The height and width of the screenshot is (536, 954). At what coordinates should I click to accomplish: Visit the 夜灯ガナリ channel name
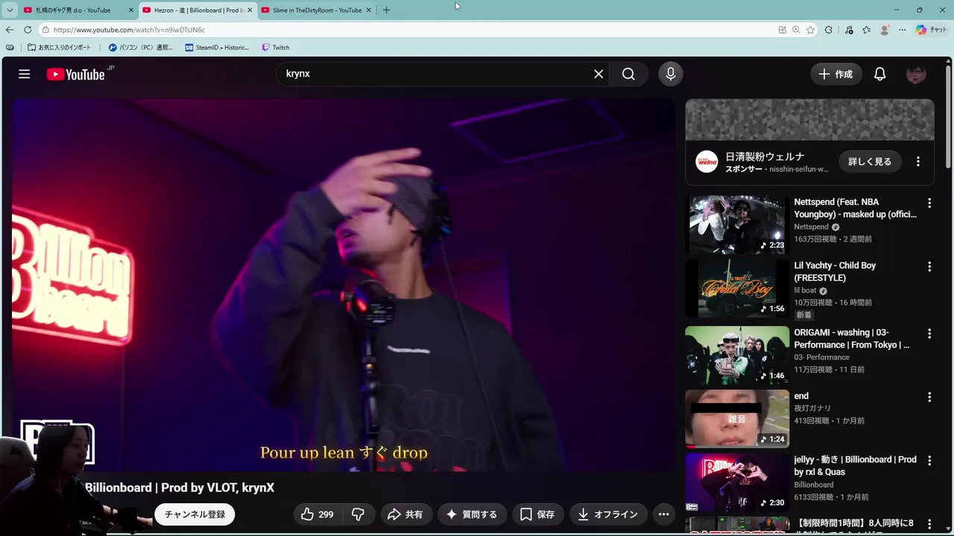(x=812, y=408)
